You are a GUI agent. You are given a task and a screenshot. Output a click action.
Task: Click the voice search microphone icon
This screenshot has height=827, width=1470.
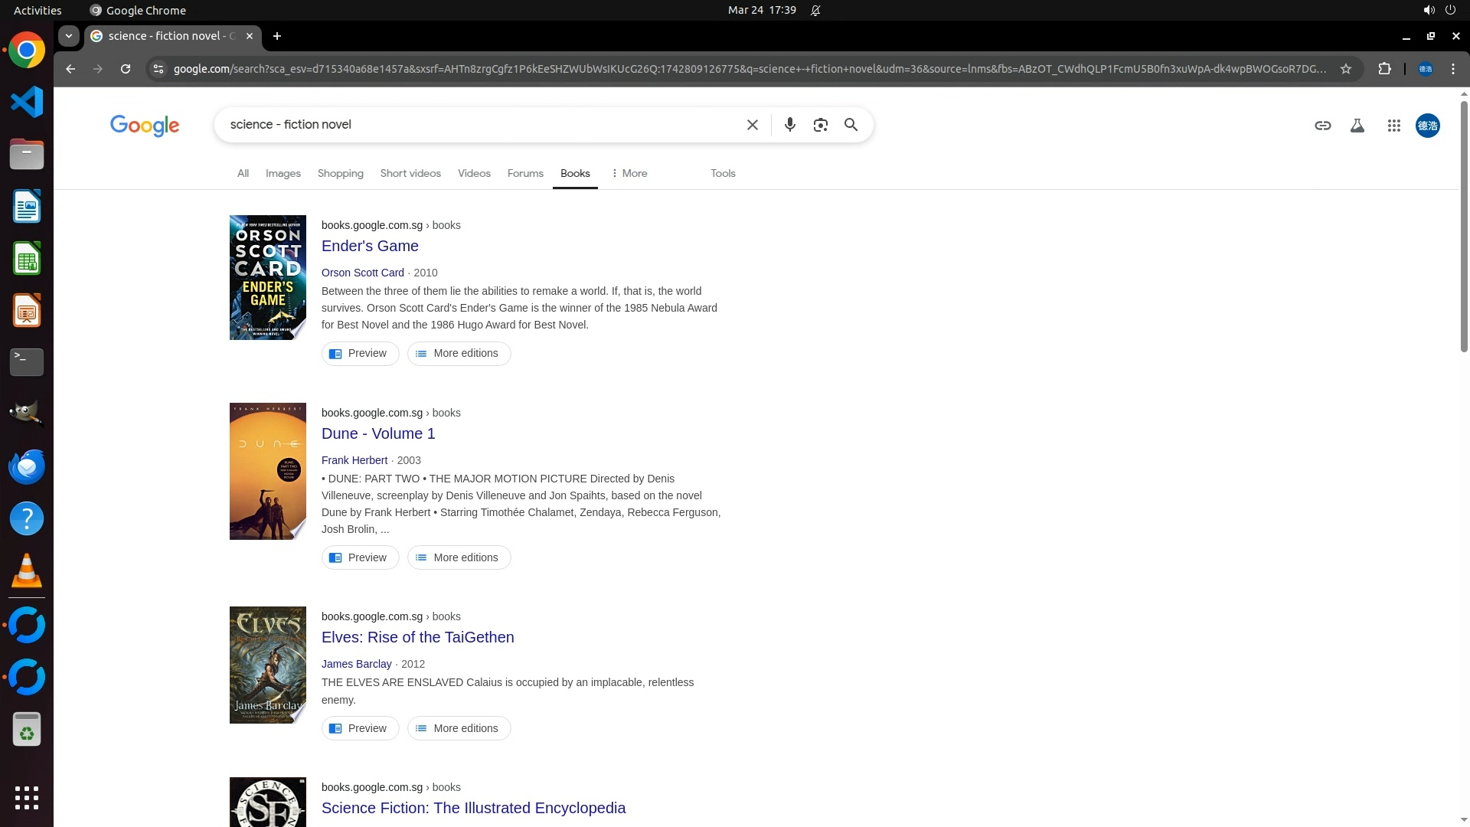pyautogui.click(x=789, y=125)
